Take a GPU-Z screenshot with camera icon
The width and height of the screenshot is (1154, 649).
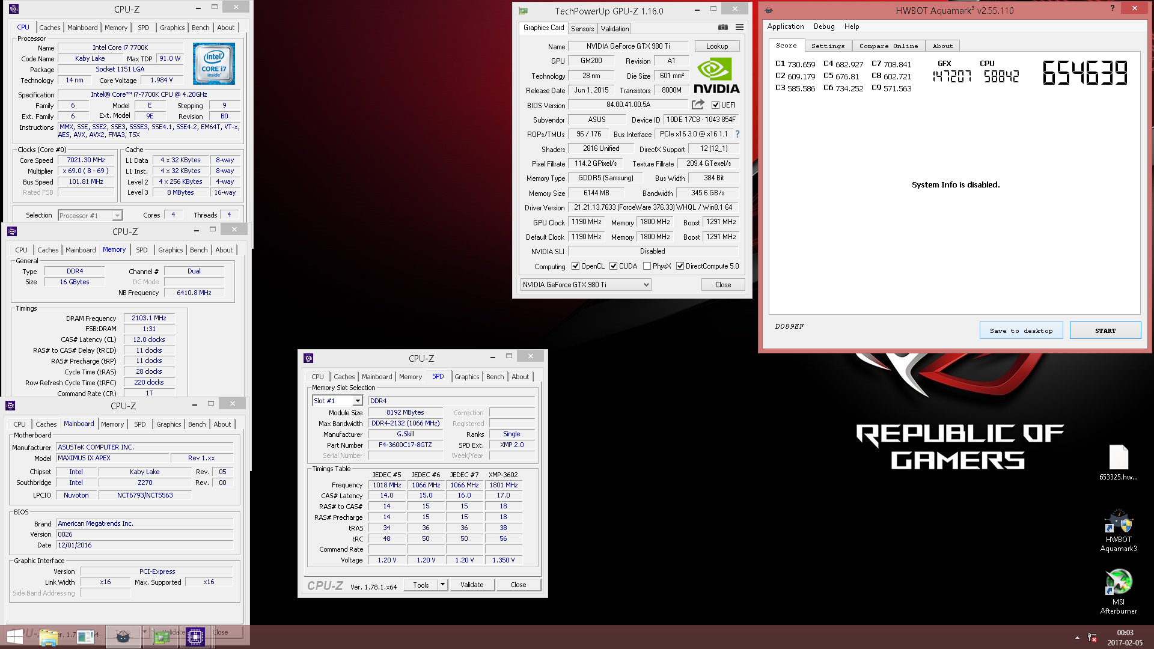click(x=722, y=28)
